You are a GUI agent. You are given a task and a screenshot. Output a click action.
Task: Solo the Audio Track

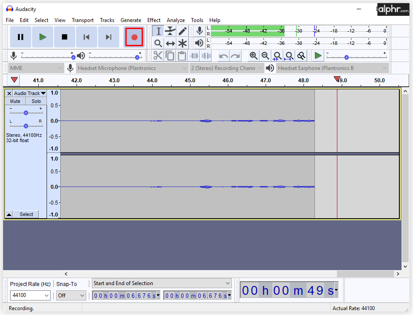(x=36, y=101)
